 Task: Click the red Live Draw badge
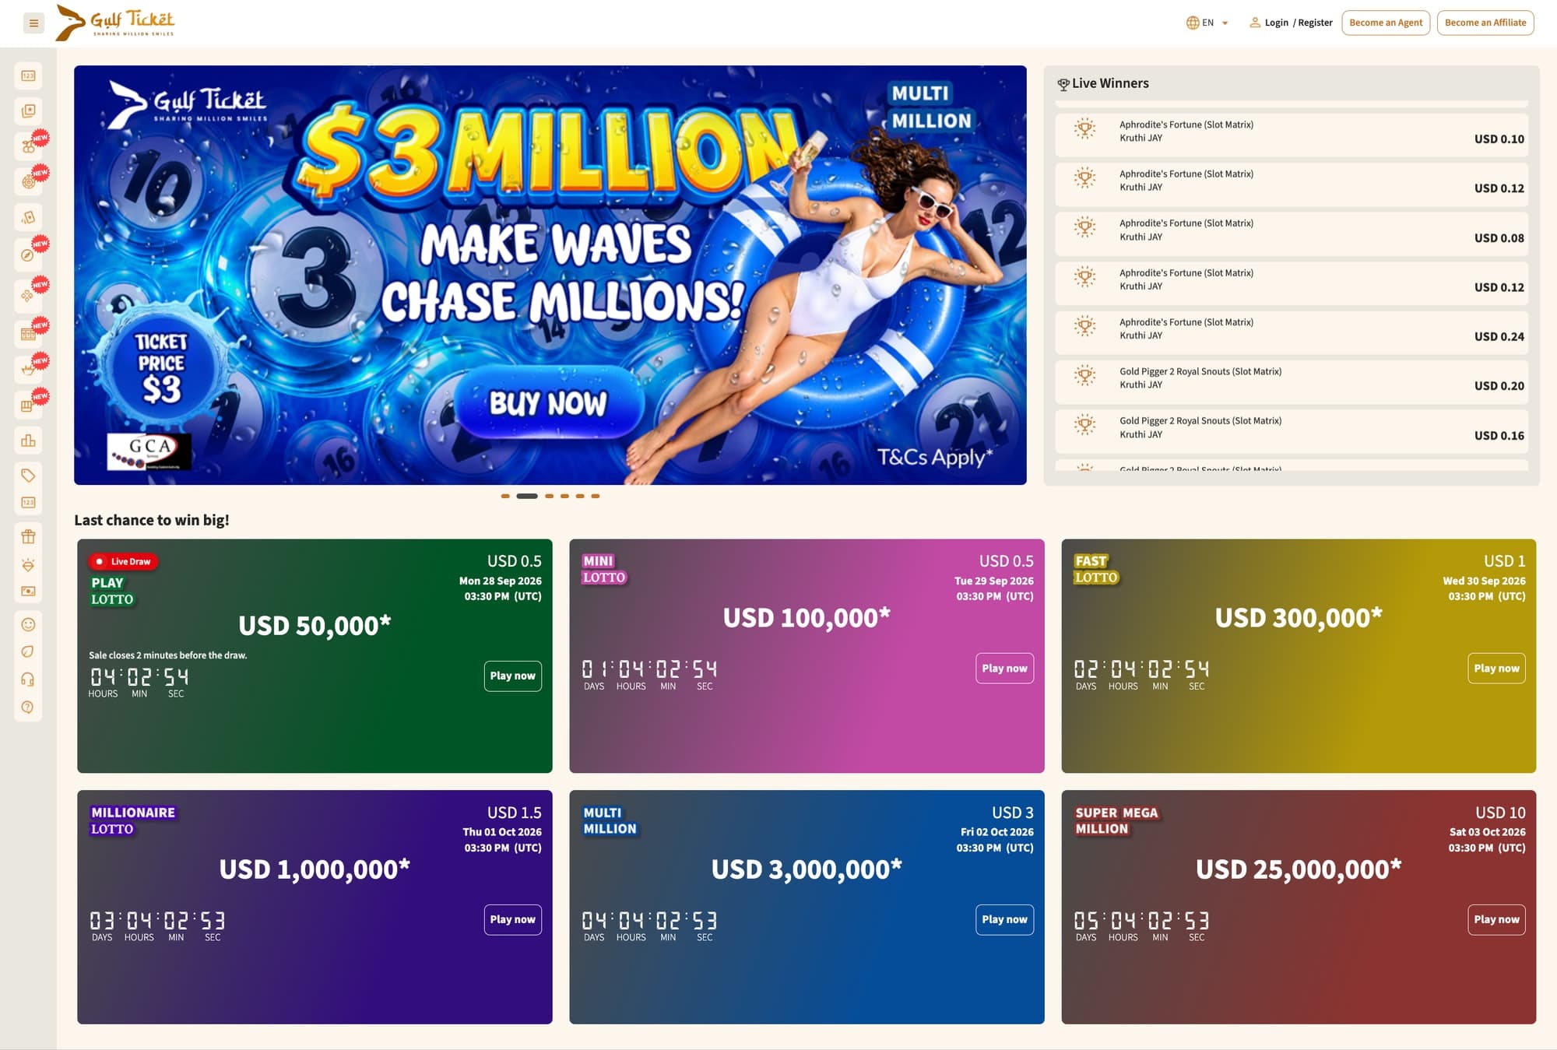click(x=124, y=561)
